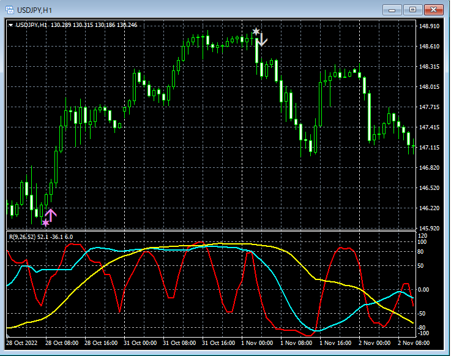Expand the triangle menu beside USDJPY,H1 label

pos(11,25)
